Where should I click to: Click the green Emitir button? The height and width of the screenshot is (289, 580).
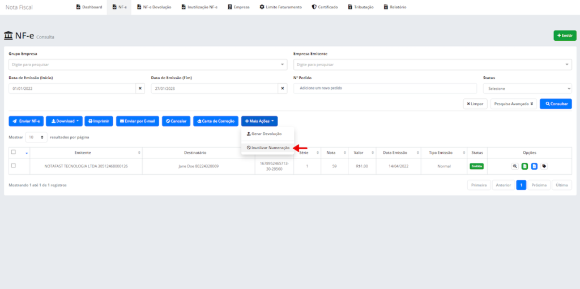[x=565, y=36]
